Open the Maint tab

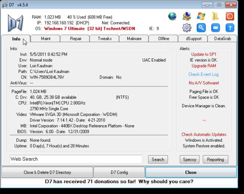(x=45, y=39)
